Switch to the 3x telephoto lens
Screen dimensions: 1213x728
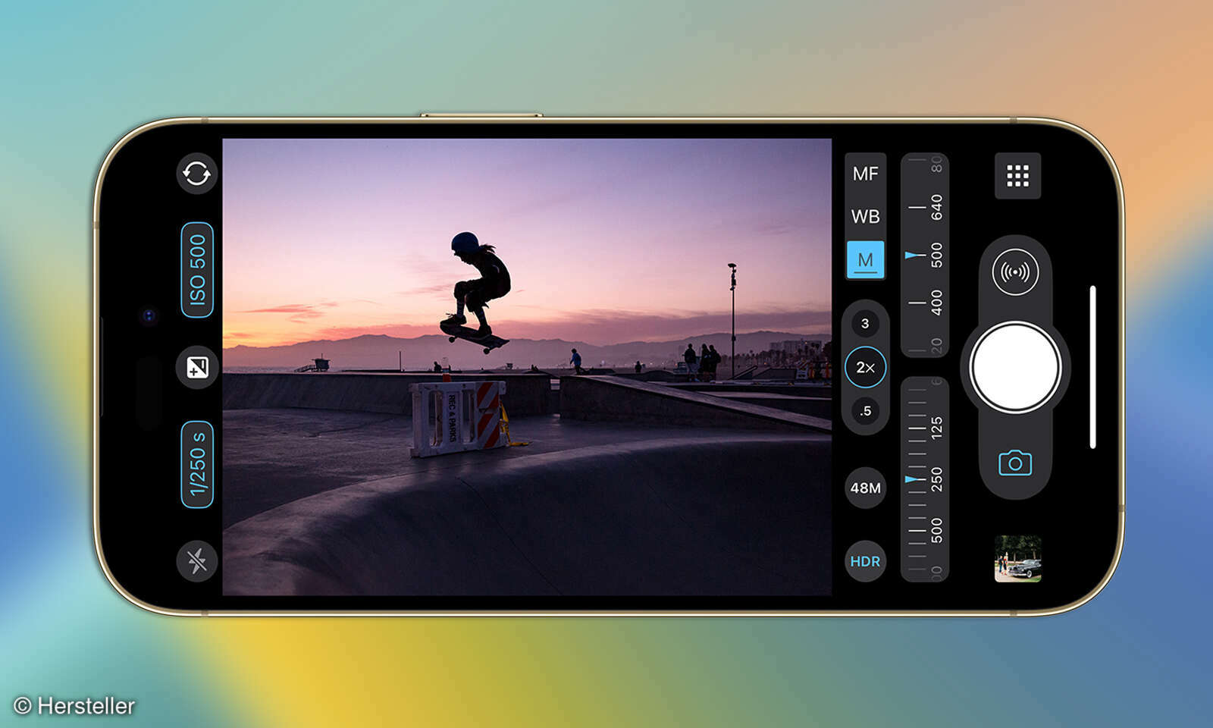[867, 324]
